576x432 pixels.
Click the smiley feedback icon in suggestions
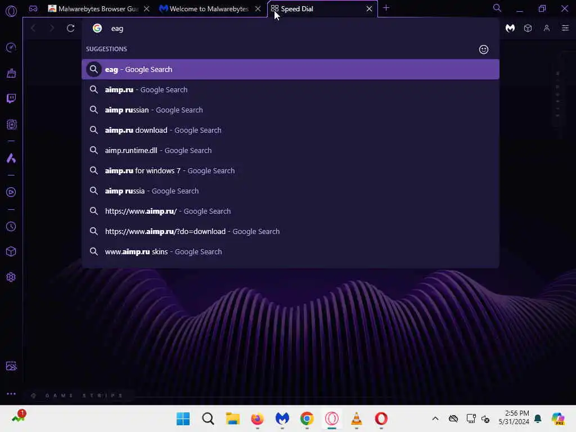click(x=483, y=49)
